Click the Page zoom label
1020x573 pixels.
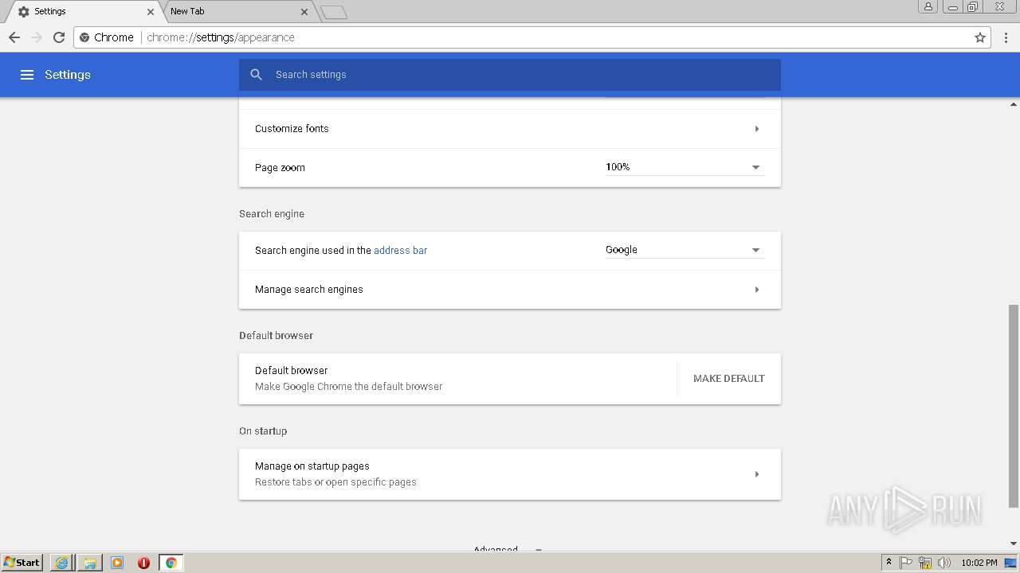coord(280,168)
